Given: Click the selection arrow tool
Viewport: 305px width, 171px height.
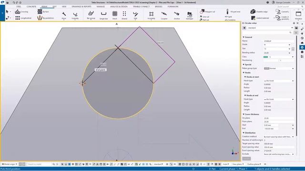Looking at the screenshot, I should (8, 11).
